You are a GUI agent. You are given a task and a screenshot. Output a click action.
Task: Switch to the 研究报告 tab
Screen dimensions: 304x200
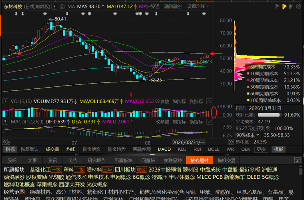97,160
